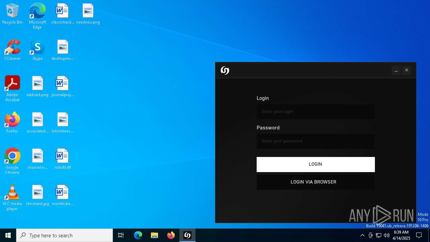
Task: Minimize the login window
Action: coord(396,70)
